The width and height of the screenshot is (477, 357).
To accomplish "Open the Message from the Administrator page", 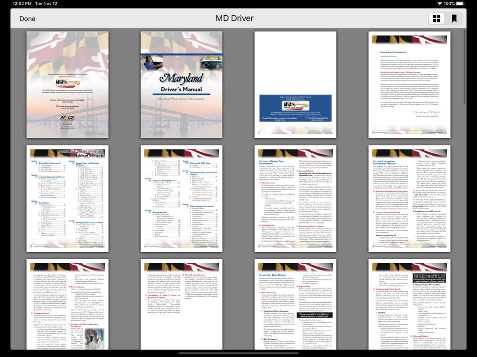I will click(409, 85).
